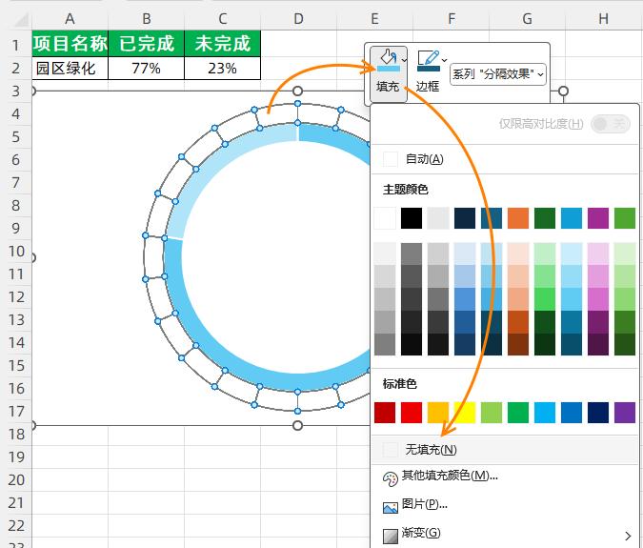Select the standard yellow color swatch
This screenshot has width=643, height=548.
[x=465, y=413]
